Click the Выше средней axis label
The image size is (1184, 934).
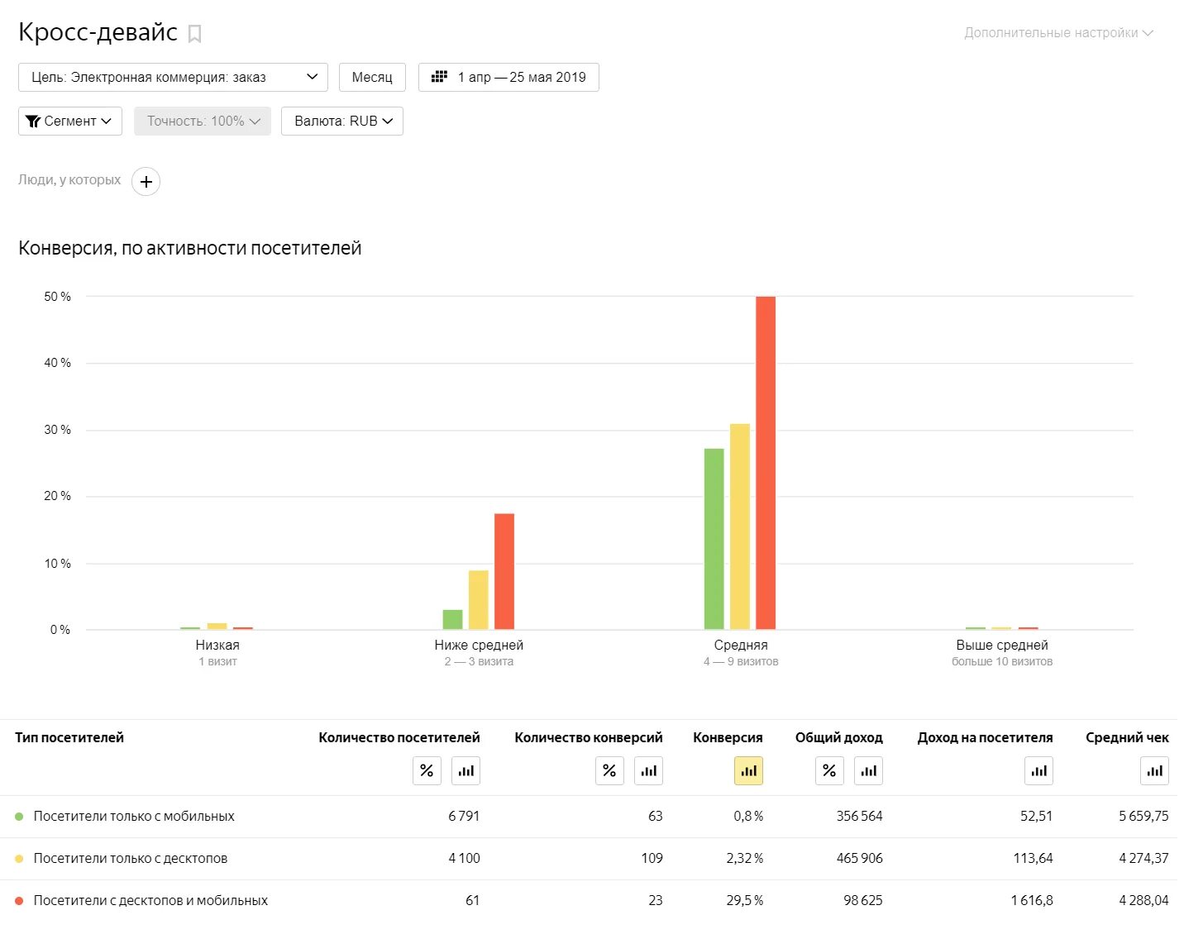pyautogui.click(x=1002, y=646)
